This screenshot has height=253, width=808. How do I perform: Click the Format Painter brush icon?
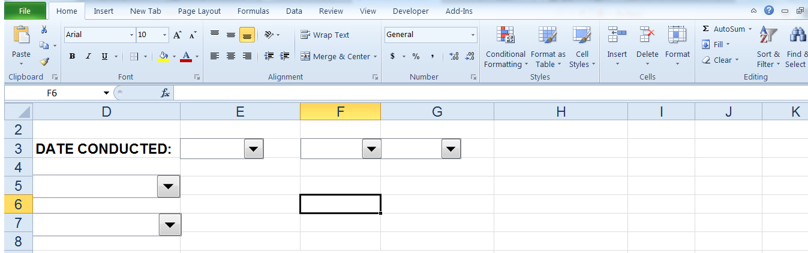pos(44,61)
